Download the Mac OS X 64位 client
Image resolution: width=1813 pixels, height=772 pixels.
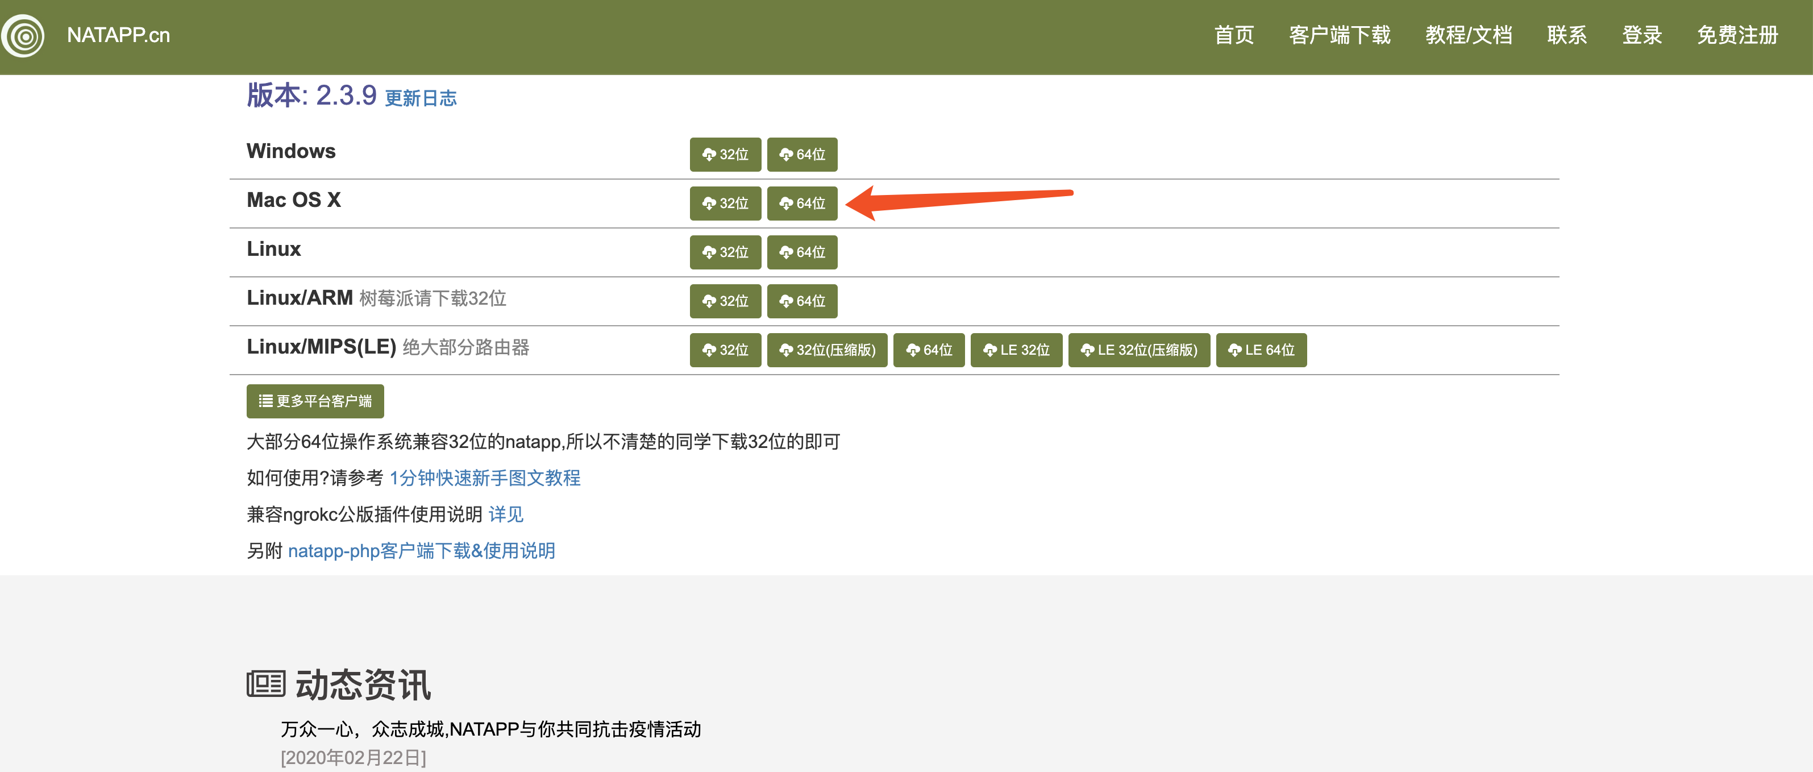tap(801, 204)
